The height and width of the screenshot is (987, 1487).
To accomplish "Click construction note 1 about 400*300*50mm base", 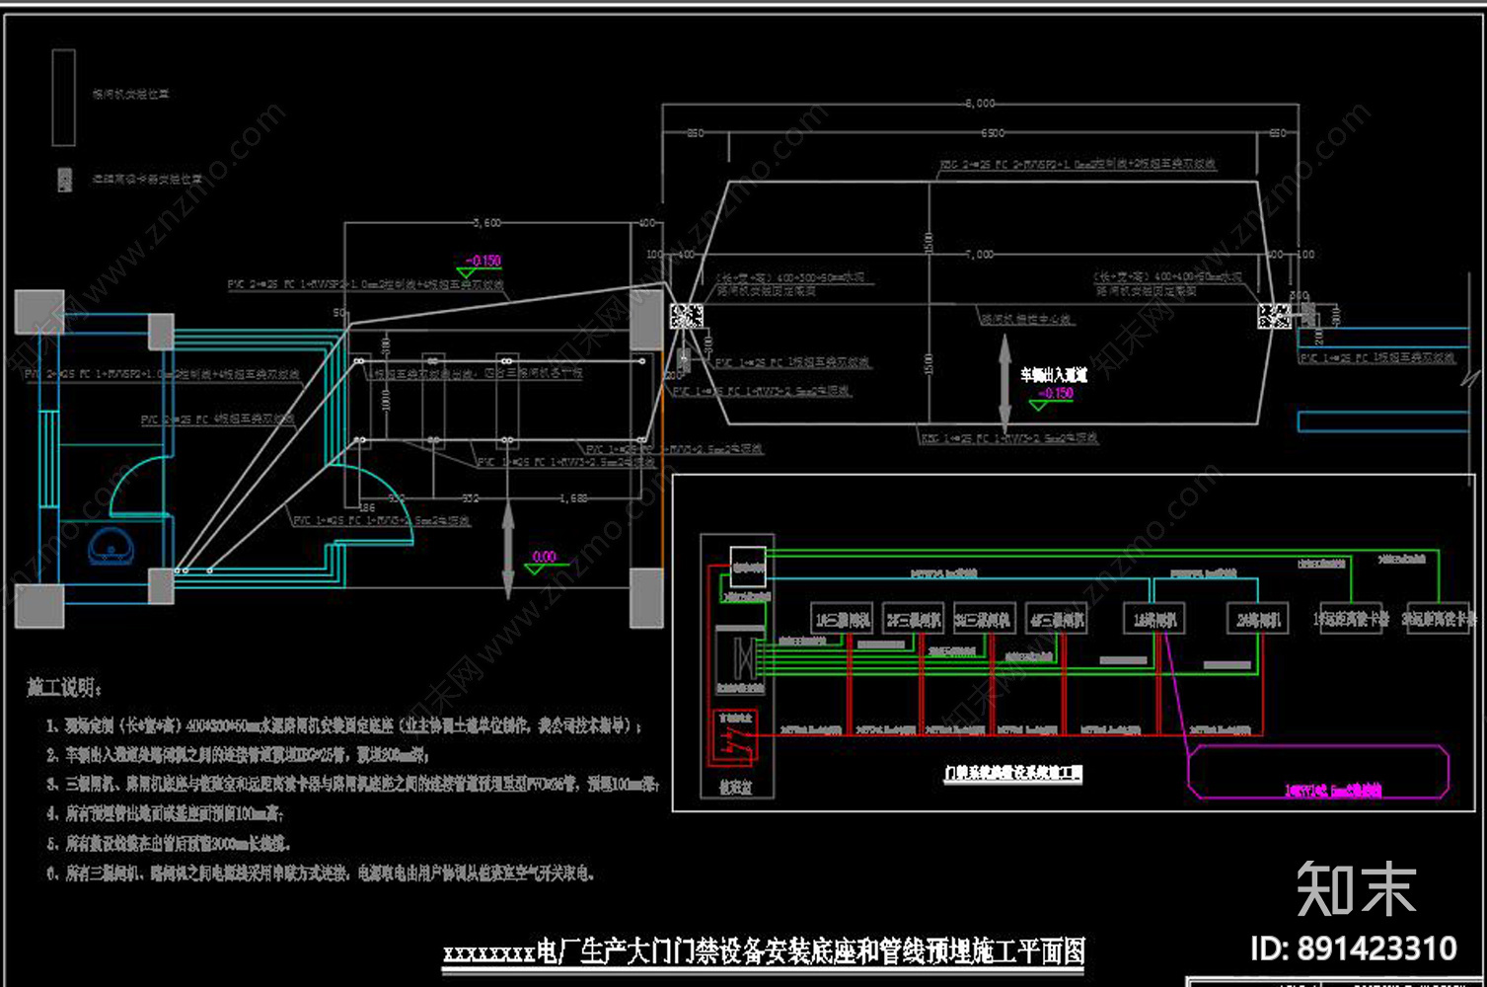I will [x=344, y=726].
